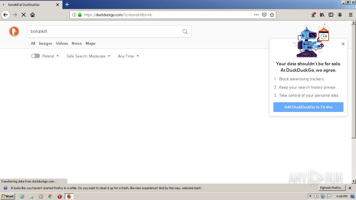This screenshot has height=200, width=356.
Task: Click the network icon in system tray
Action: [323, 196]
